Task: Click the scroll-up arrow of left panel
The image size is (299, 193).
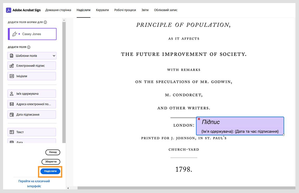Action: pyautogui.click(x=64, y=20)
